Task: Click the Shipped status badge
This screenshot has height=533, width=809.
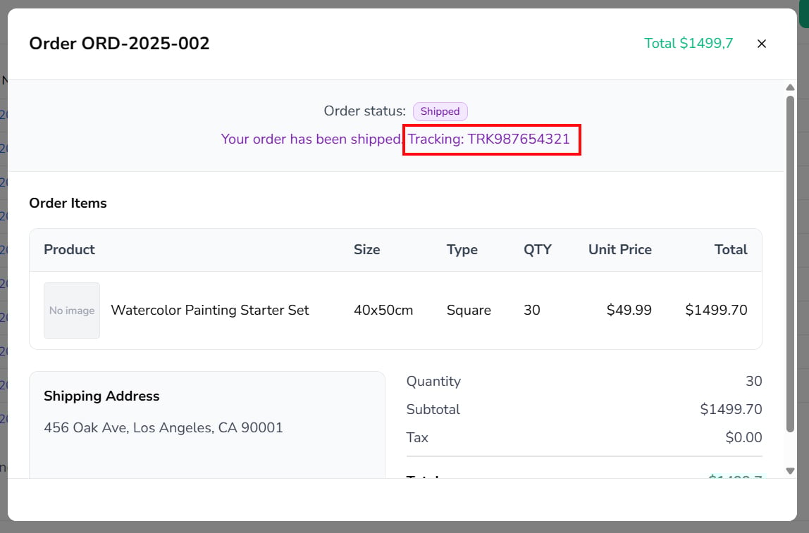Action: pyautogui.click(x=440, y=111)
